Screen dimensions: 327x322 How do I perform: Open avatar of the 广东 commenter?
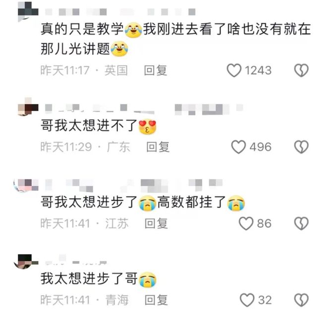coord(28,107)
